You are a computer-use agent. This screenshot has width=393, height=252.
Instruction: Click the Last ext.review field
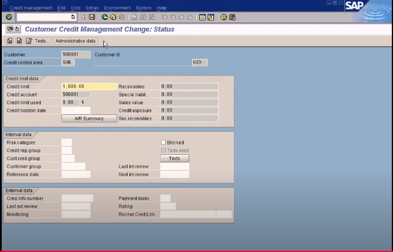(76, 206)
